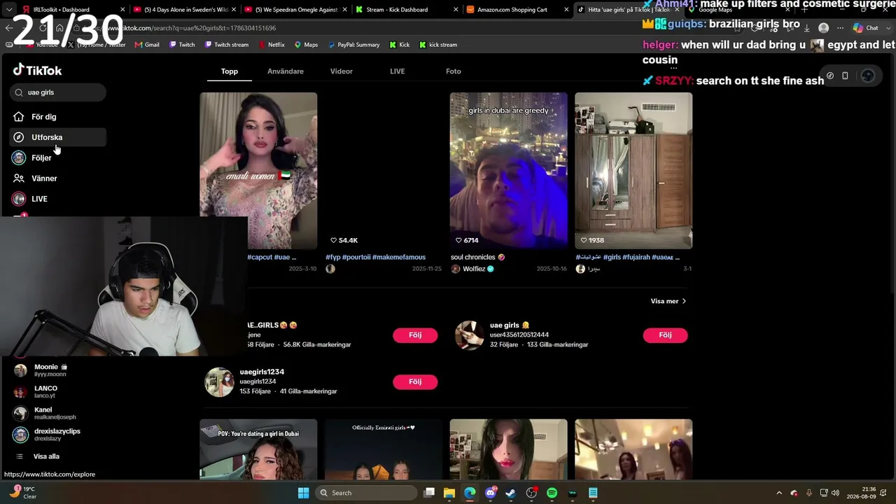896x504 pixels.
Task: Open the microphone tray icon
Action: [809, 493]
